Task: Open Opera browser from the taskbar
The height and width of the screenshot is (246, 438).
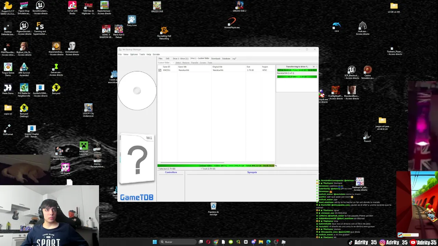Action: pyautogui.click(x=208, y=242)
